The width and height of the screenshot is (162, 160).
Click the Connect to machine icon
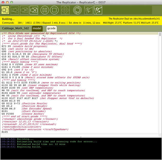coord(88,10)
